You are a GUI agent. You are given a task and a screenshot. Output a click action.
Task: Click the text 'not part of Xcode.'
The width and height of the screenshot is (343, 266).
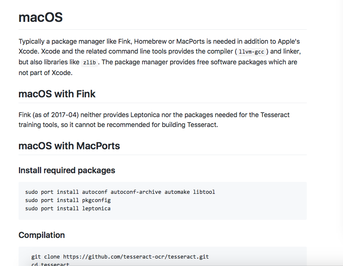pyautogui.click(x=45, y=73)
